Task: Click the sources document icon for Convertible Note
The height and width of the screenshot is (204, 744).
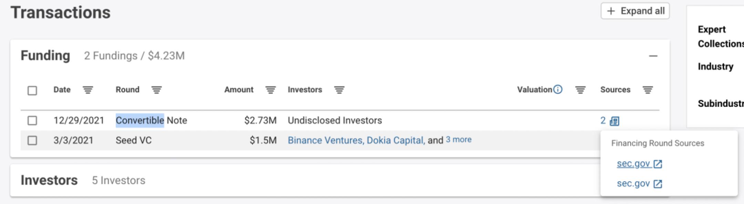Action: pos(614,121)
